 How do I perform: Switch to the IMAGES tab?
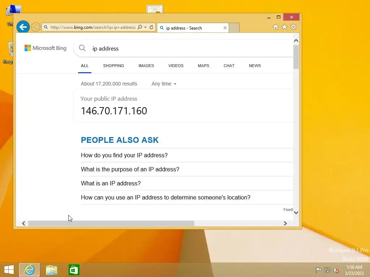pyautogui.click(x=146, y=66)
